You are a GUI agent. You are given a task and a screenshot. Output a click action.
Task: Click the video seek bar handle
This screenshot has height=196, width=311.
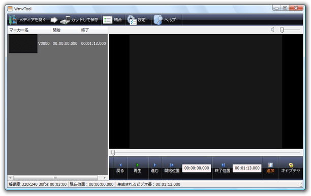(113, 152)
